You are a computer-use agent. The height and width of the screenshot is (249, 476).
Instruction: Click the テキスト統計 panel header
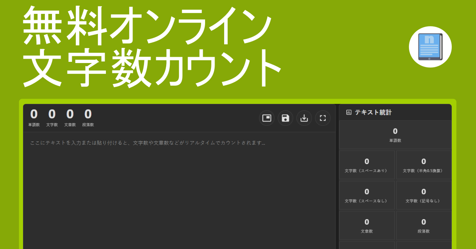pyautogui.click(x=395, y=112)
